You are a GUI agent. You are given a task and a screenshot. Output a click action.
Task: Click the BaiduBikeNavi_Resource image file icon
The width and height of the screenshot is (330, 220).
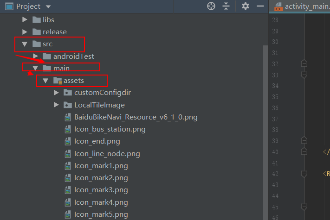click(68, 117)
